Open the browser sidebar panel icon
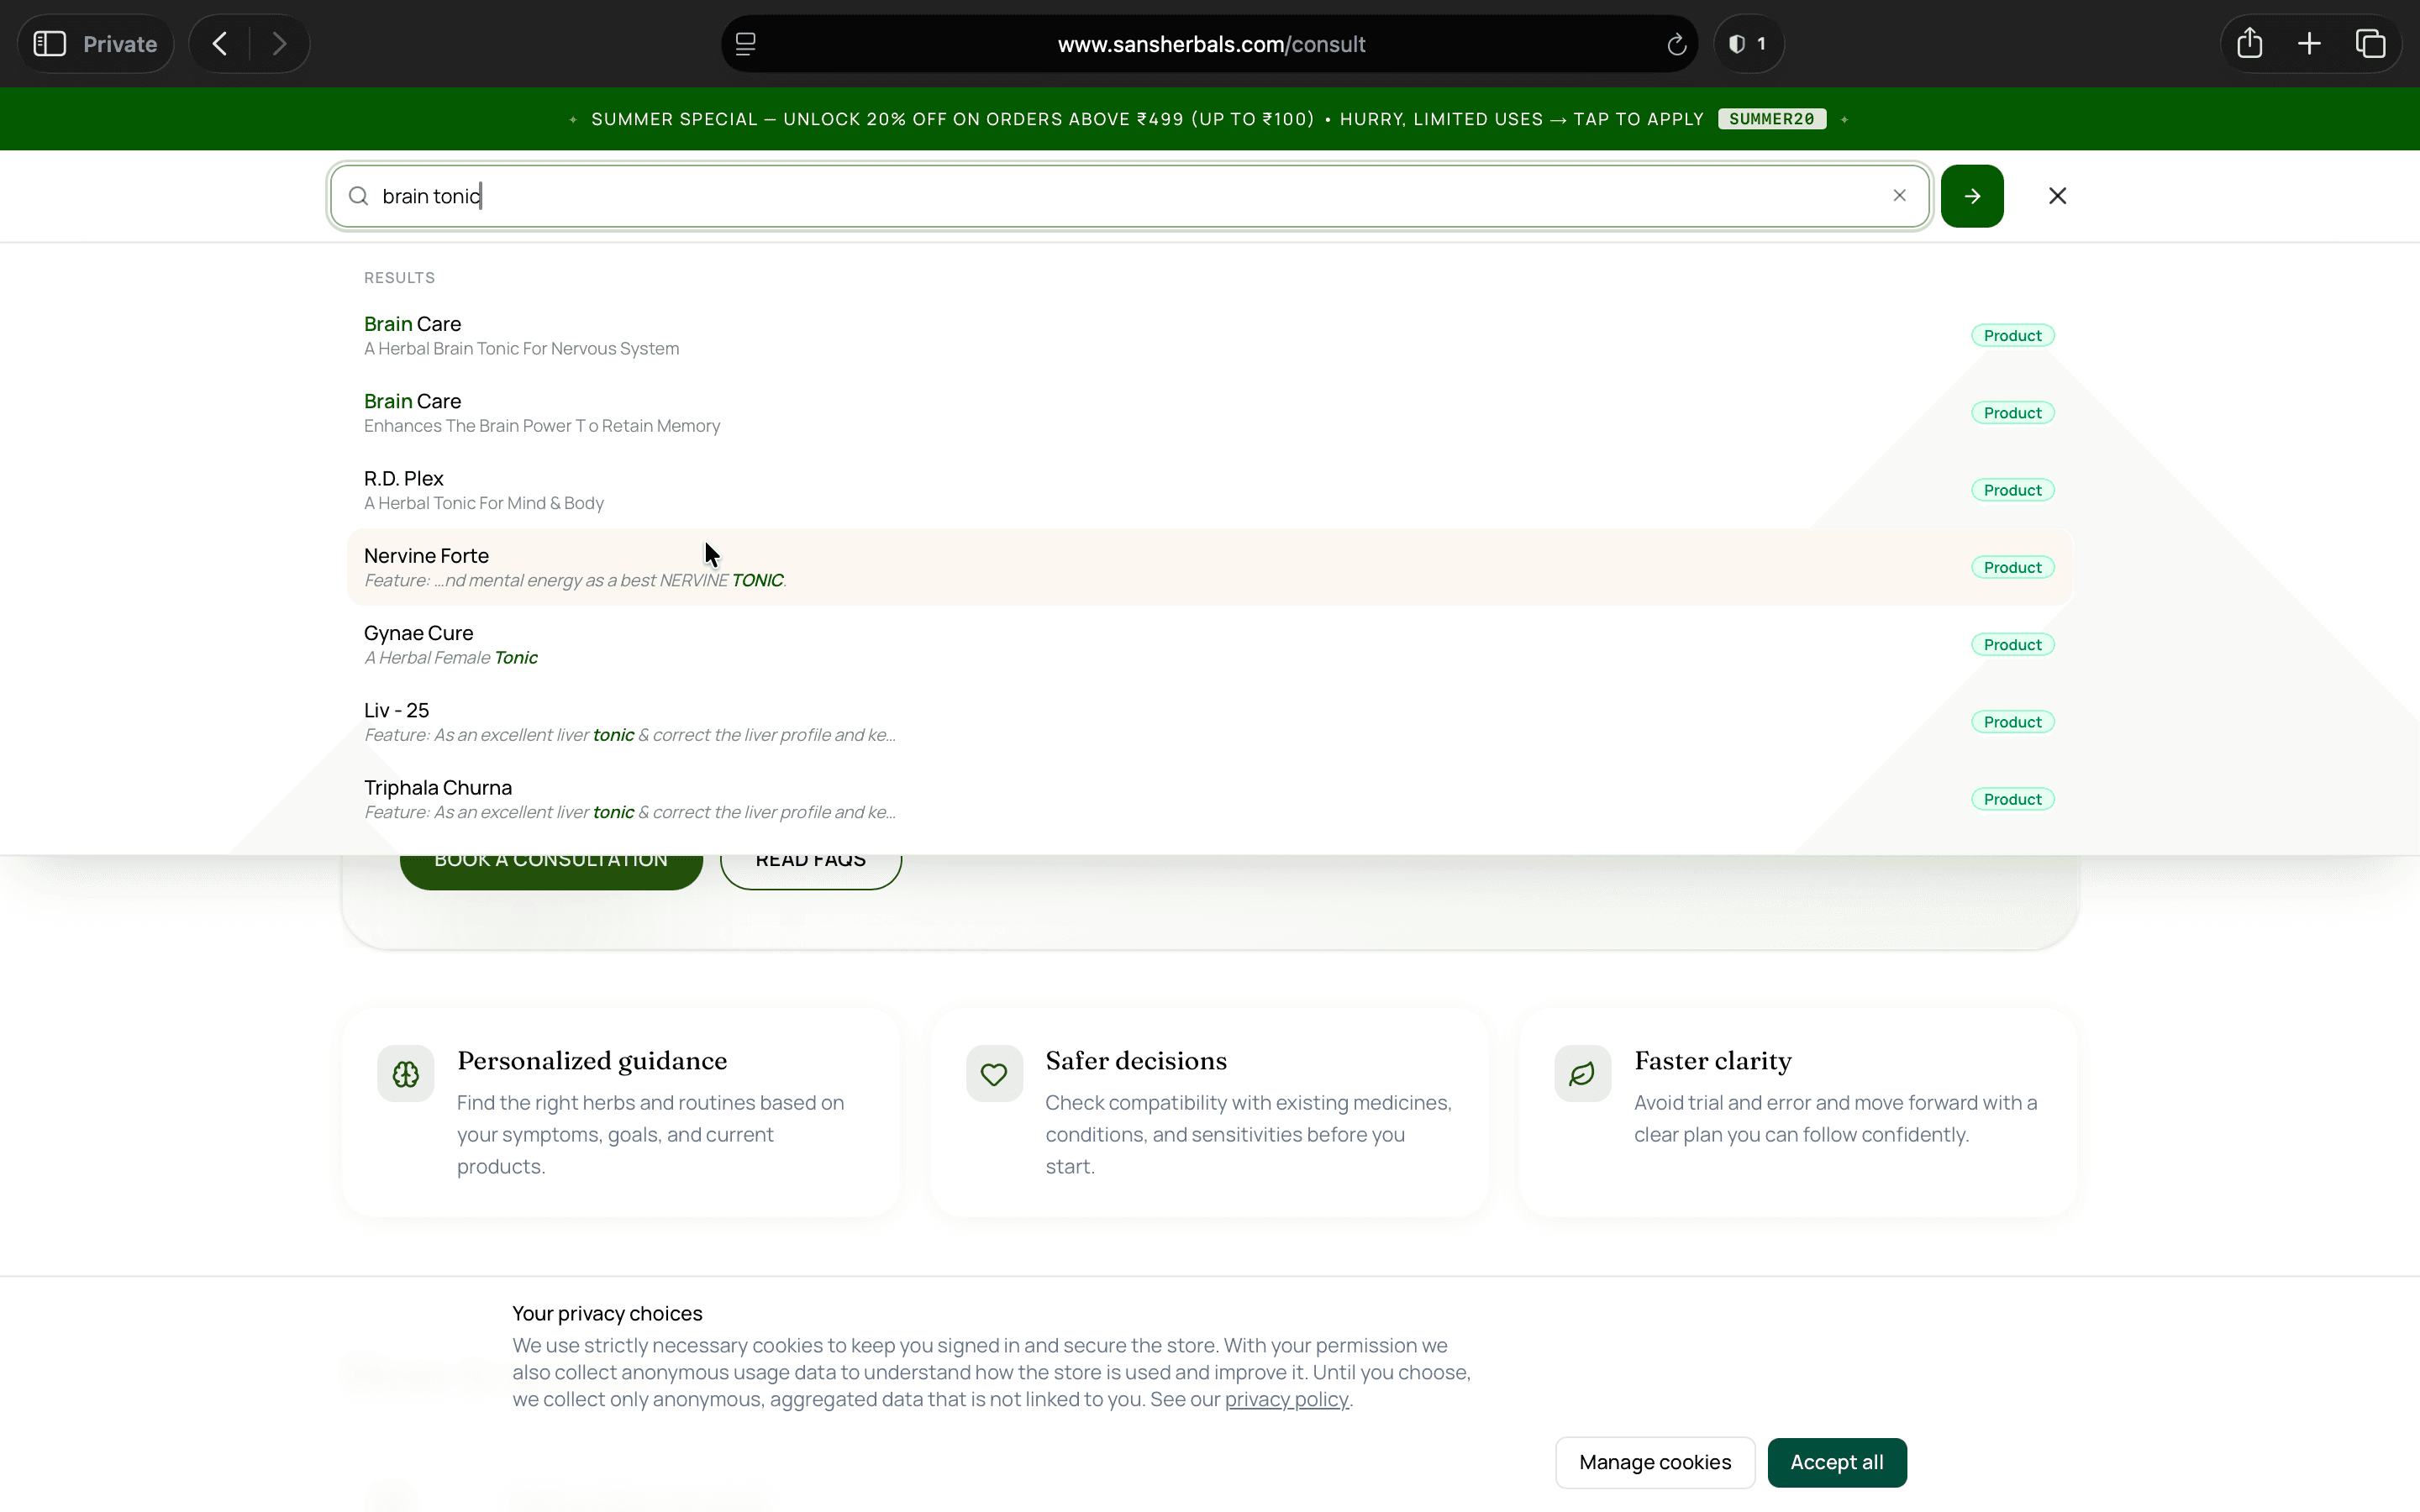This screenshot has width=2420, height=1512. tap(50, 44)
